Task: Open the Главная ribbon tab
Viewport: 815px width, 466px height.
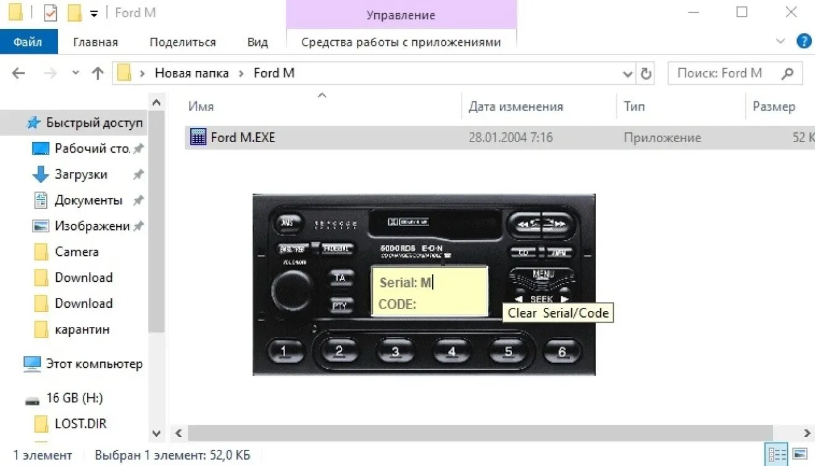Action: tap(96, 42)
